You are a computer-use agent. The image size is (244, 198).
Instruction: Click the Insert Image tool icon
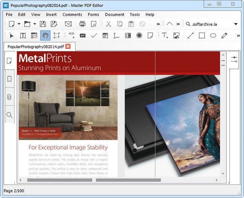(x=176, y=36)
